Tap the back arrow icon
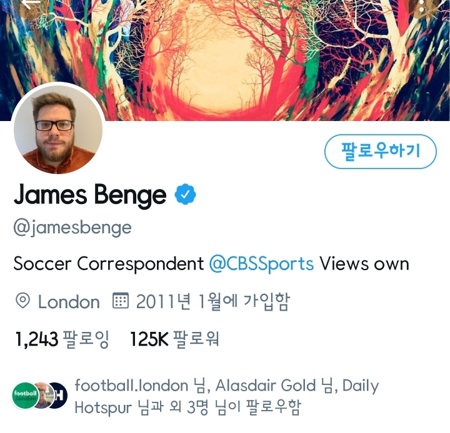Viewport: 450px width, 433px height. point(31,4)
